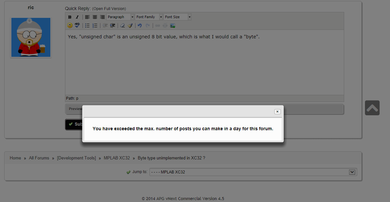This screenshot has height=202, width=390.
Task: Undo the last edit
Action: click(x=140, y=25)
